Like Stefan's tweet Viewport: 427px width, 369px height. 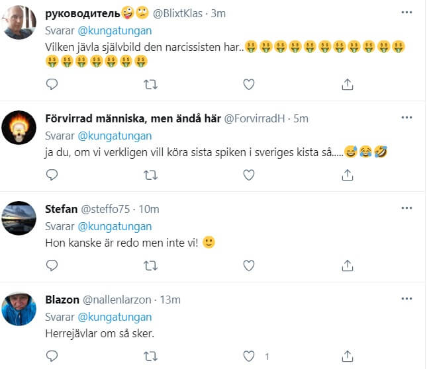click(249, 265)
